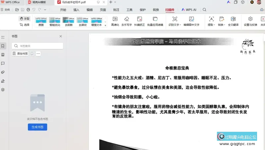The width and height of the screenshot is (265, 150).
Task: Click the WPS AI icon in title bar
Action: pyautogui.click(x=229, y=2)
